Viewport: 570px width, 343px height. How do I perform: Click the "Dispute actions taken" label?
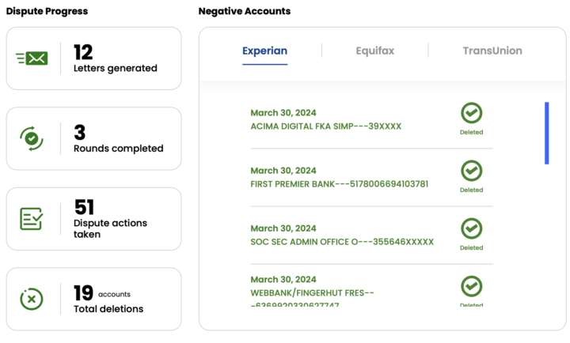click(110, 228)
